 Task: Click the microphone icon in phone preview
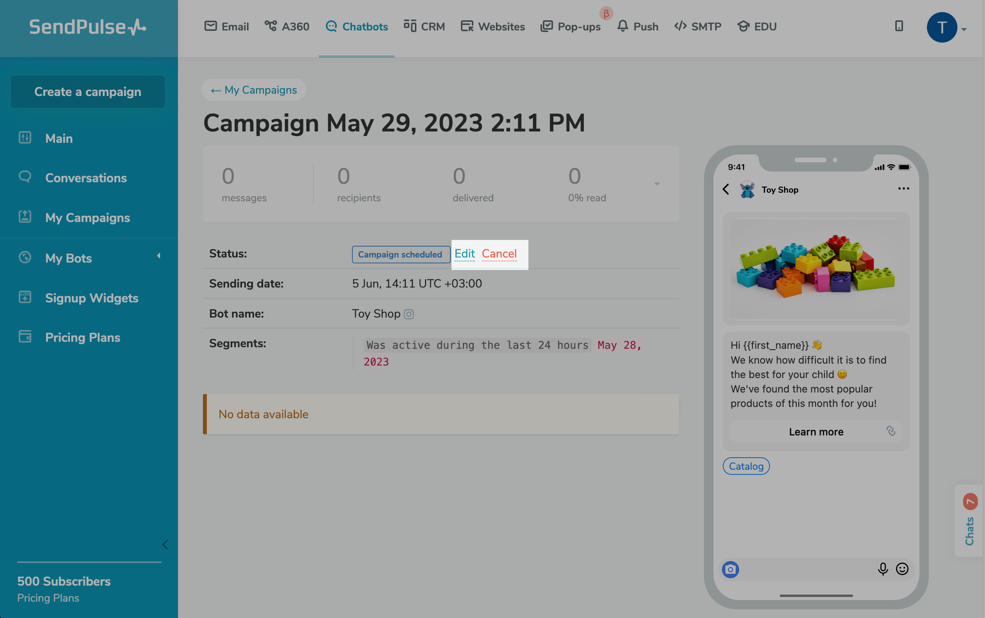(882, 569)
